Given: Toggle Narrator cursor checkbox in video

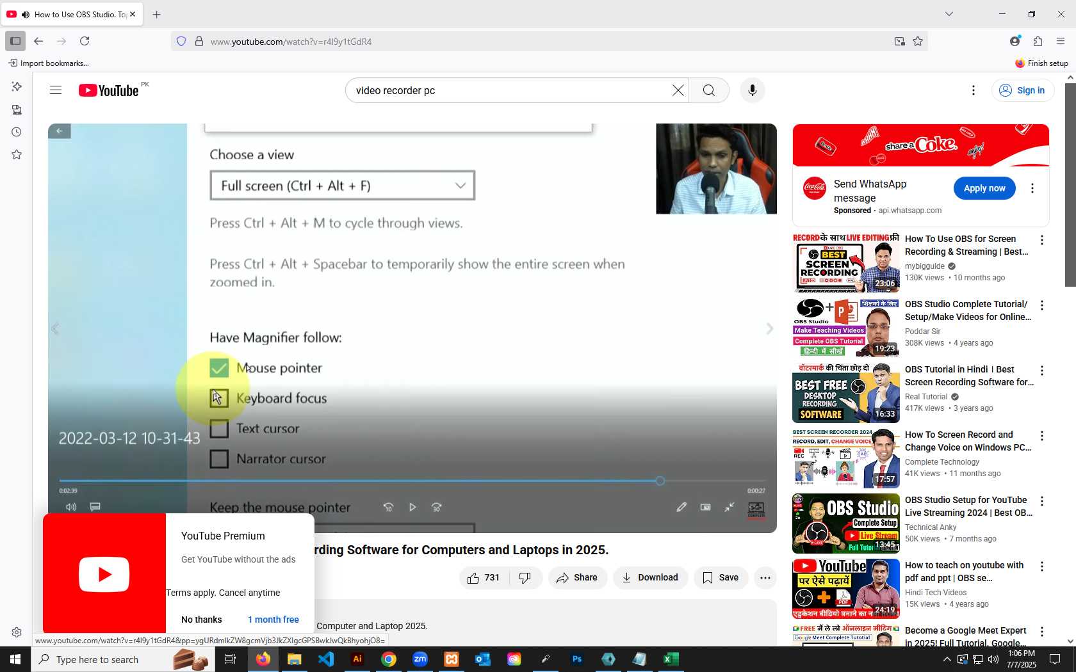Looking at the screenshot, I should (x=219, y=459).
